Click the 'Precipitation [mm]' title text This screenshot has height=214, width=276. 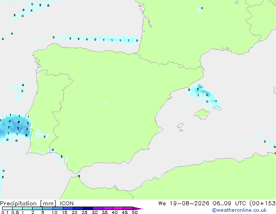(x=28, y=204)
